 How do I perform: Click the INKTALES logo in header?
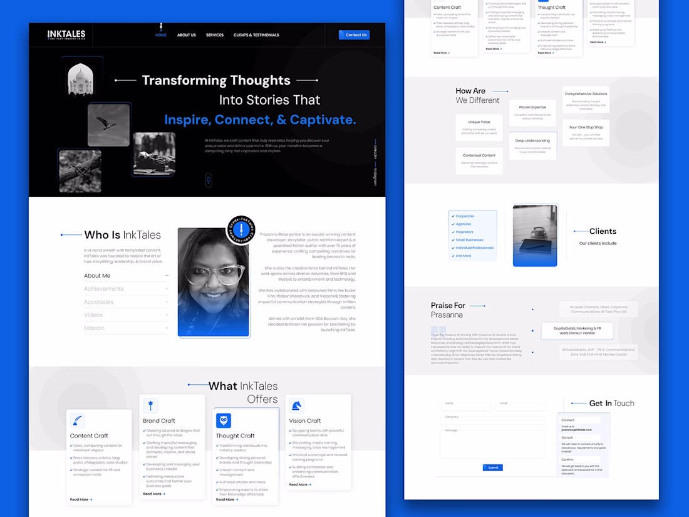click(x=66, y=34)
